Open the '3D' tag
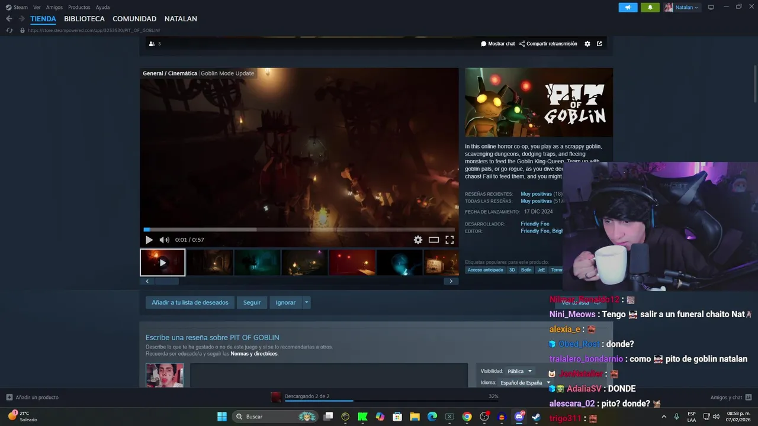Viewport: 758px width, 426px height. pos(512,270)
